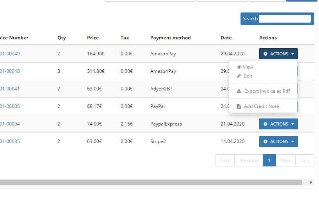This screenshot has width=319, height=205.
Task: Click quantity cell 3 in 314.80€ row
Action: click(x=59, y=71)
